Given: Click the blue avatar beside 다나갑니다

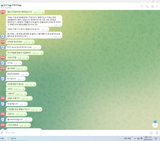Looking at the screenshot, I should pos(3,79).
